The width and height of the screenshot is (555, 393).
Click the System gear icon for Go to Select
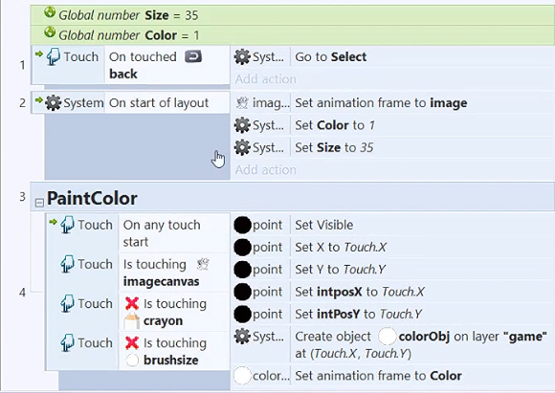point(242,57)
